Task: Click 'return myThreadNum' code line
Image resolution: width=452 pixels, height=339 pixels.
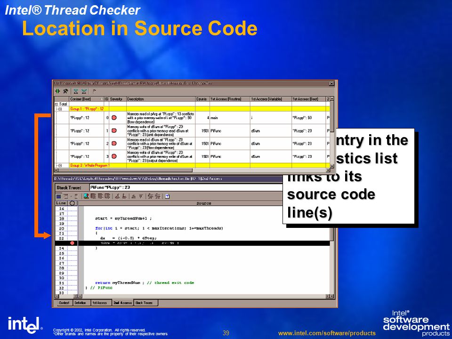Action: coord(145,283)
